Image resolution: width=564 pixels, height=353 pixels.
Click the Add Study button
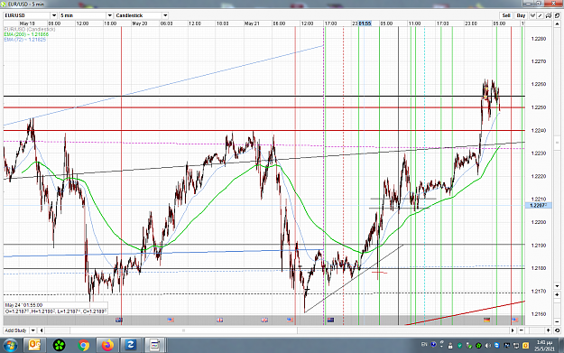point(16,330)
